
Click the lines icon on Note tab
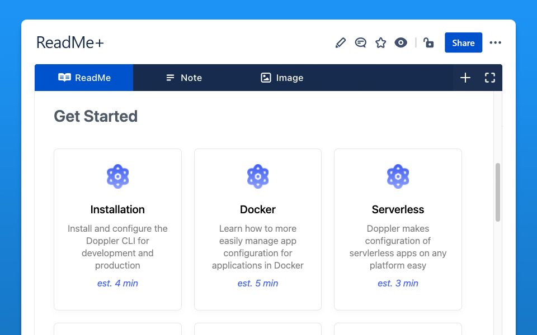tap(170, 78)
